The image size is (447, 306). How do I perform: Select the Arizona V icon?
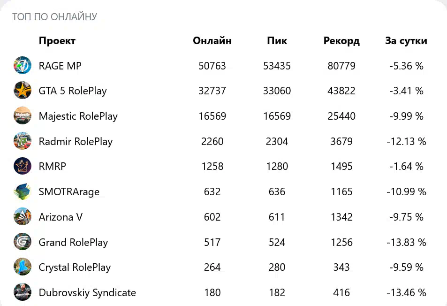click(23, 216)
